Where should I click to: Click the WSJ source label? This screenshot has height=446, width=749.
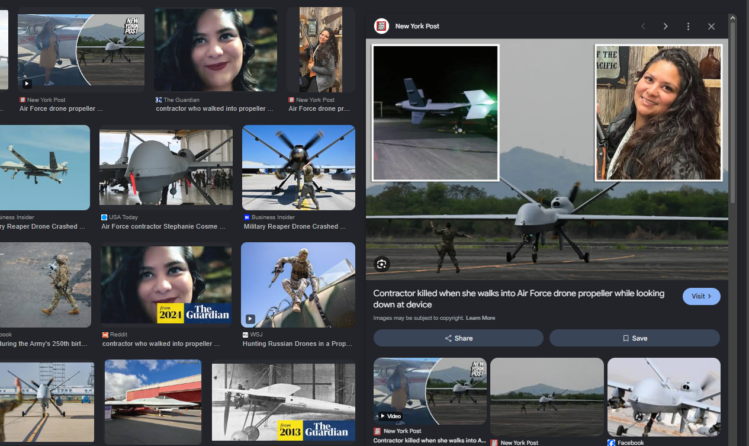256,335
